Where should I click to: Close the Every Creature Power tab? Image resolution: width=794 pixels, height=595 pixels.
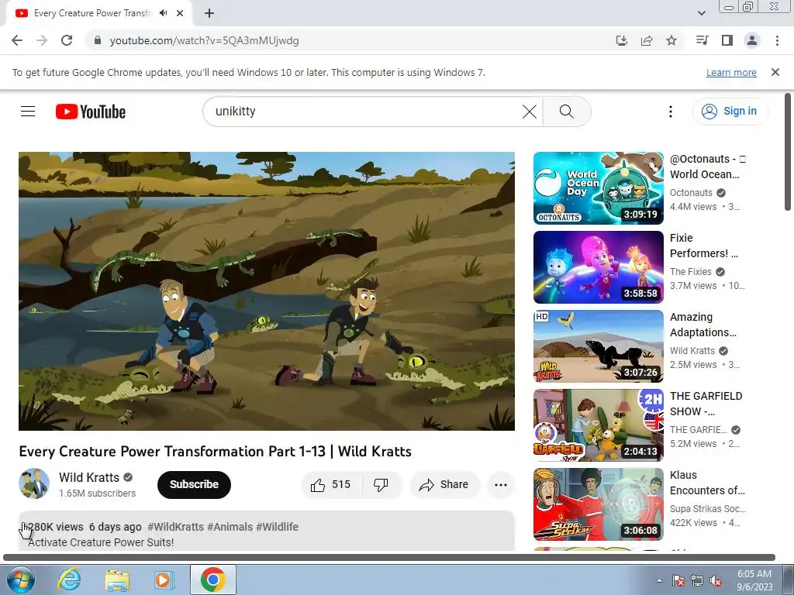point(180,13)
